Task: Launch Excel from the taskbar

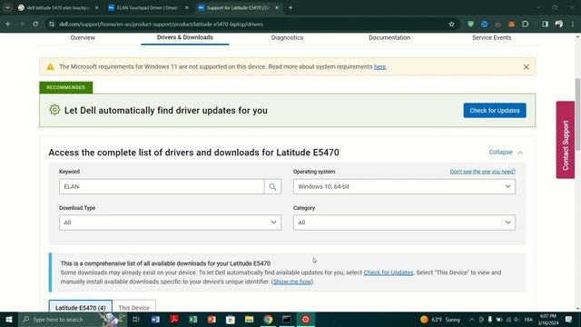Action: tap(193, 320)
